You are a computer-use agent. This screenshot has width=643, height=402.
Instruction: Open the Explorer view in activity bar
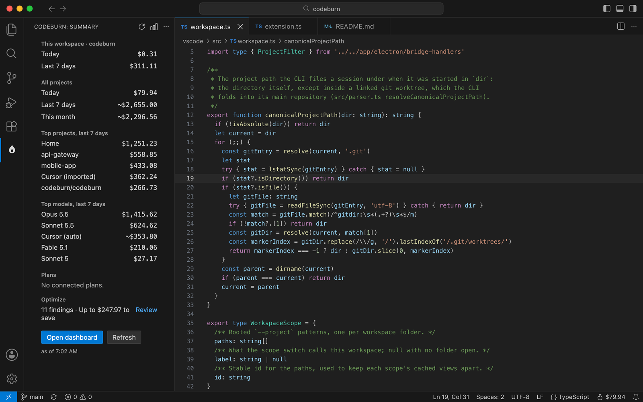12,29
